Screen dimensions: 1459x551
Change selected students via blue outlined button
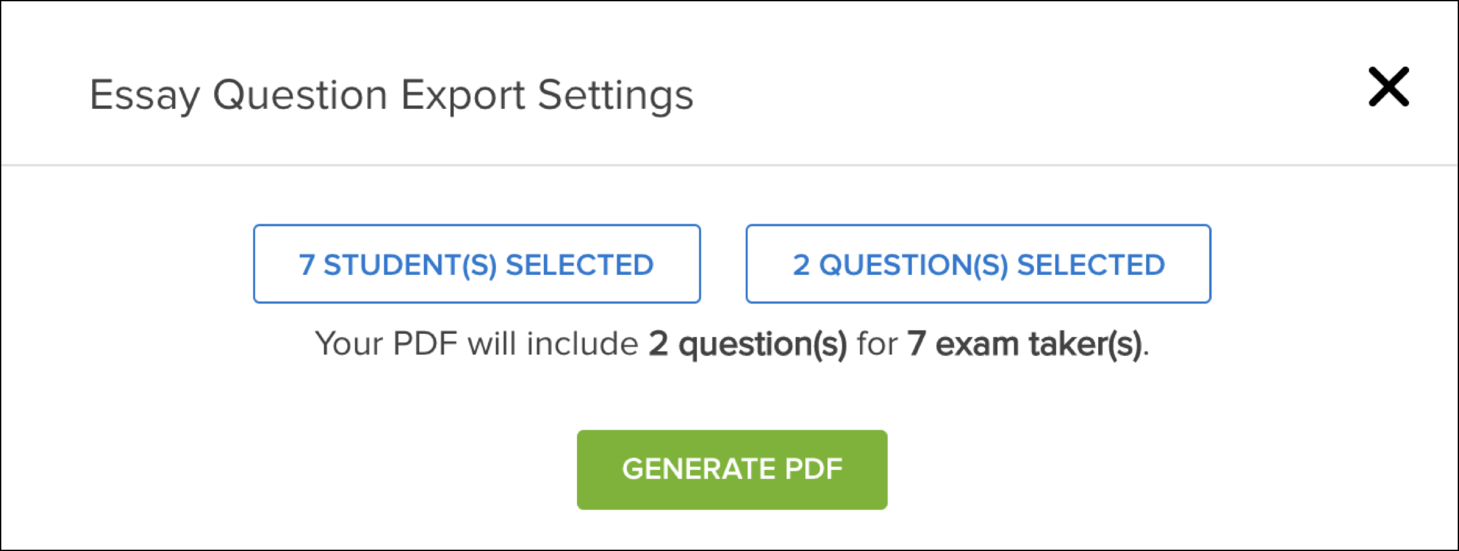pyautogui.click(x=477, y=264)
